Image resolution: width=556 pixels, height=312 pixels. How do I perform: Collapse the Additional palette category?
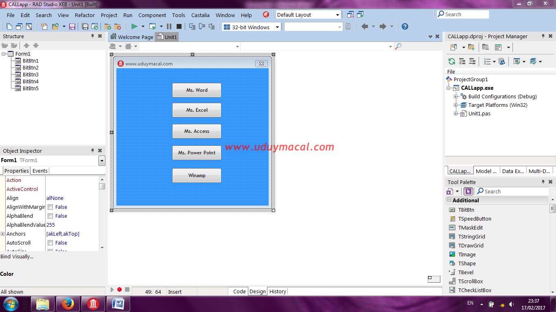[x=449, y=200]
